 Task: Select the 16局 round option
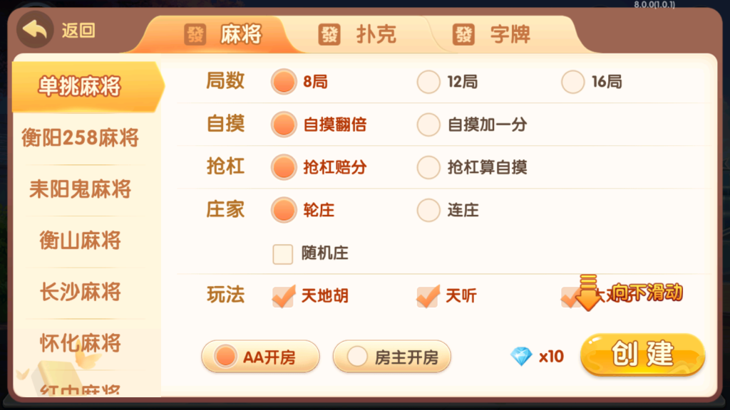pos(572,82)
